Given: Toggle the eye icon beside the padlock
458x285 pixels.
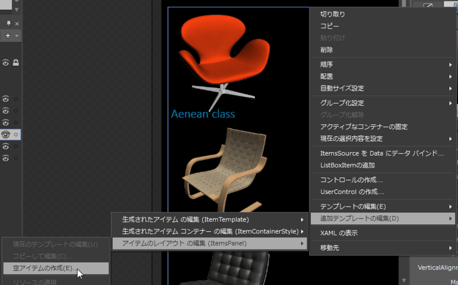Looking at the screenshot, I should coord(6,63).
